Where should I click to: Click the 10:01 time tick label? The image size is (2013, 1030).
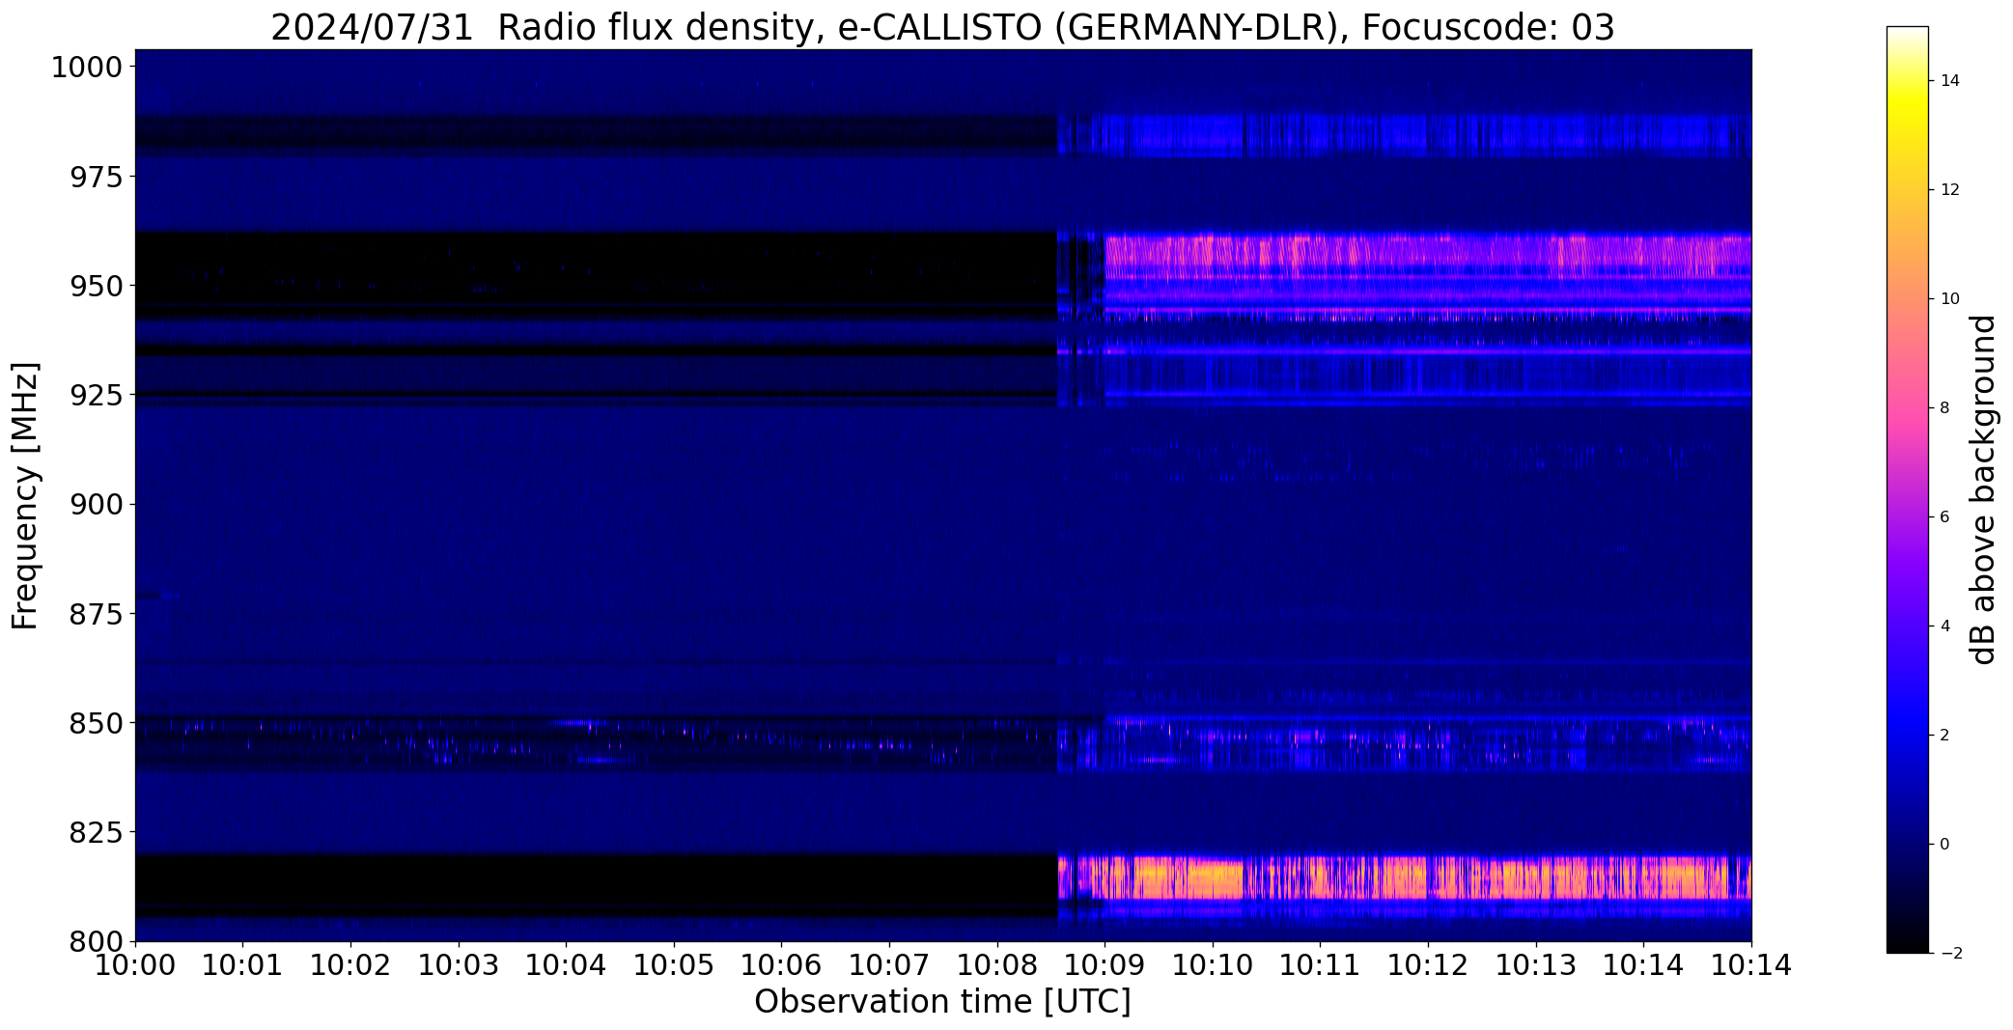point(243,965)
